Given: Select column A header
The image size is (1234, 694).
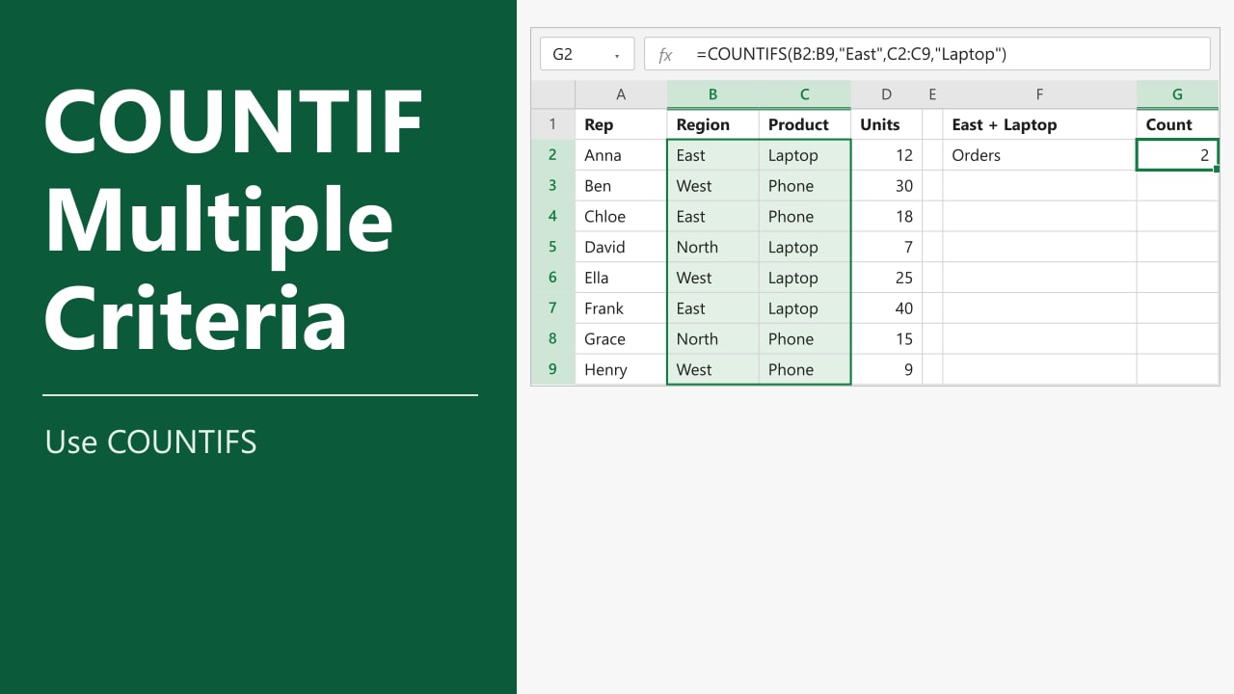Looking at the screenshot, I should [x=621, y=94].
